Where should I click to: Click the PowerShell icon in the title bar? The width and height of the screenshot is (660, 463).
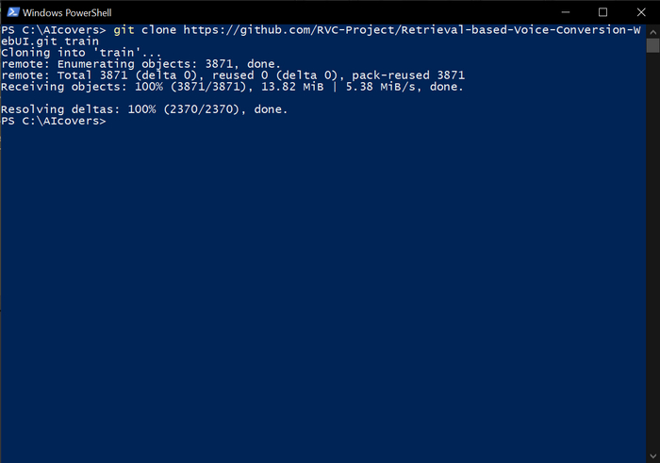tap(10, 12)
